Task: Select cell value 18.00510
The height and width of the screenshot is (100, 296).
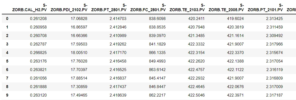Action: pos(79,53)
